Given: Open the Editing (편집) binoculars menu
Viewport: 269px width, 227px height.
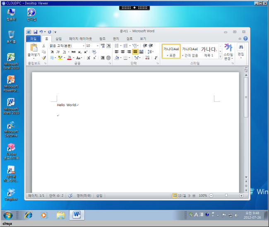Looking at the screenshot, I should (x=241, y=51).
